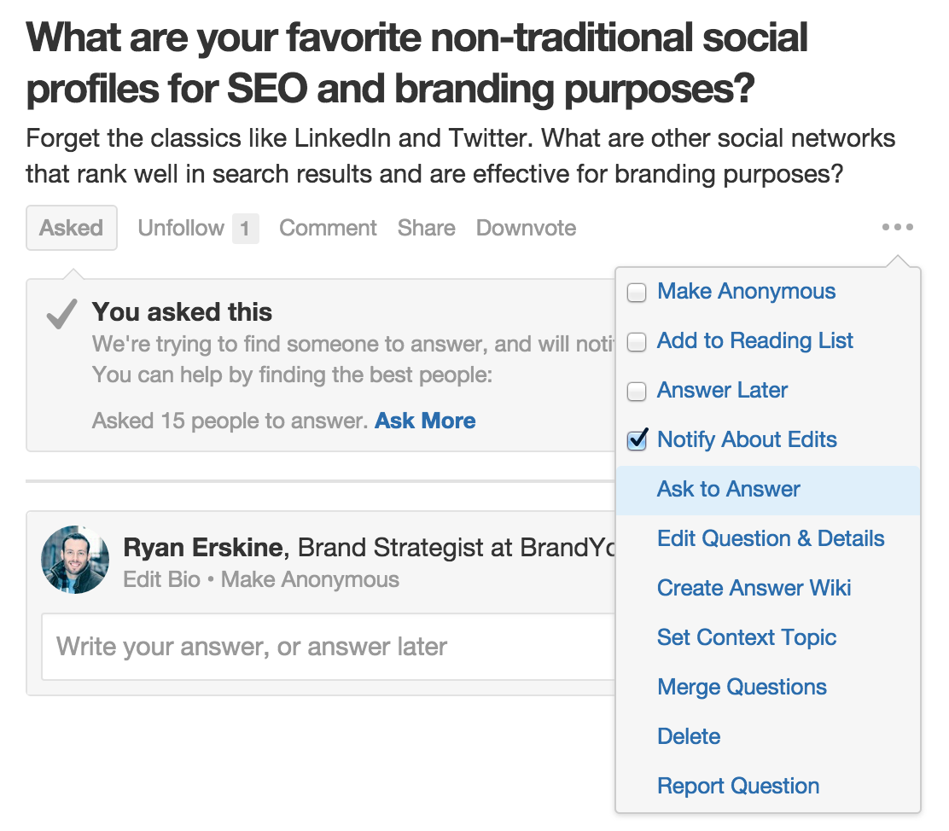Uncheck the Notify About Edits checkbox

[637, 440]
